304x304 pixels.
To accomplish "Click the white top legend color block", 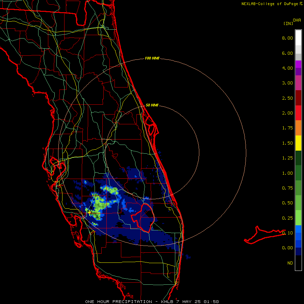I will click(x=298, y=38).
